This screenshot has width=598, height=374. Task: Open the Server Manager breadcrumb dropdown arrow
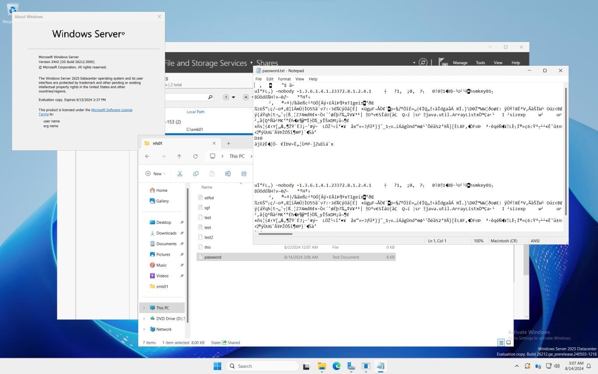(x=414, y=63)
